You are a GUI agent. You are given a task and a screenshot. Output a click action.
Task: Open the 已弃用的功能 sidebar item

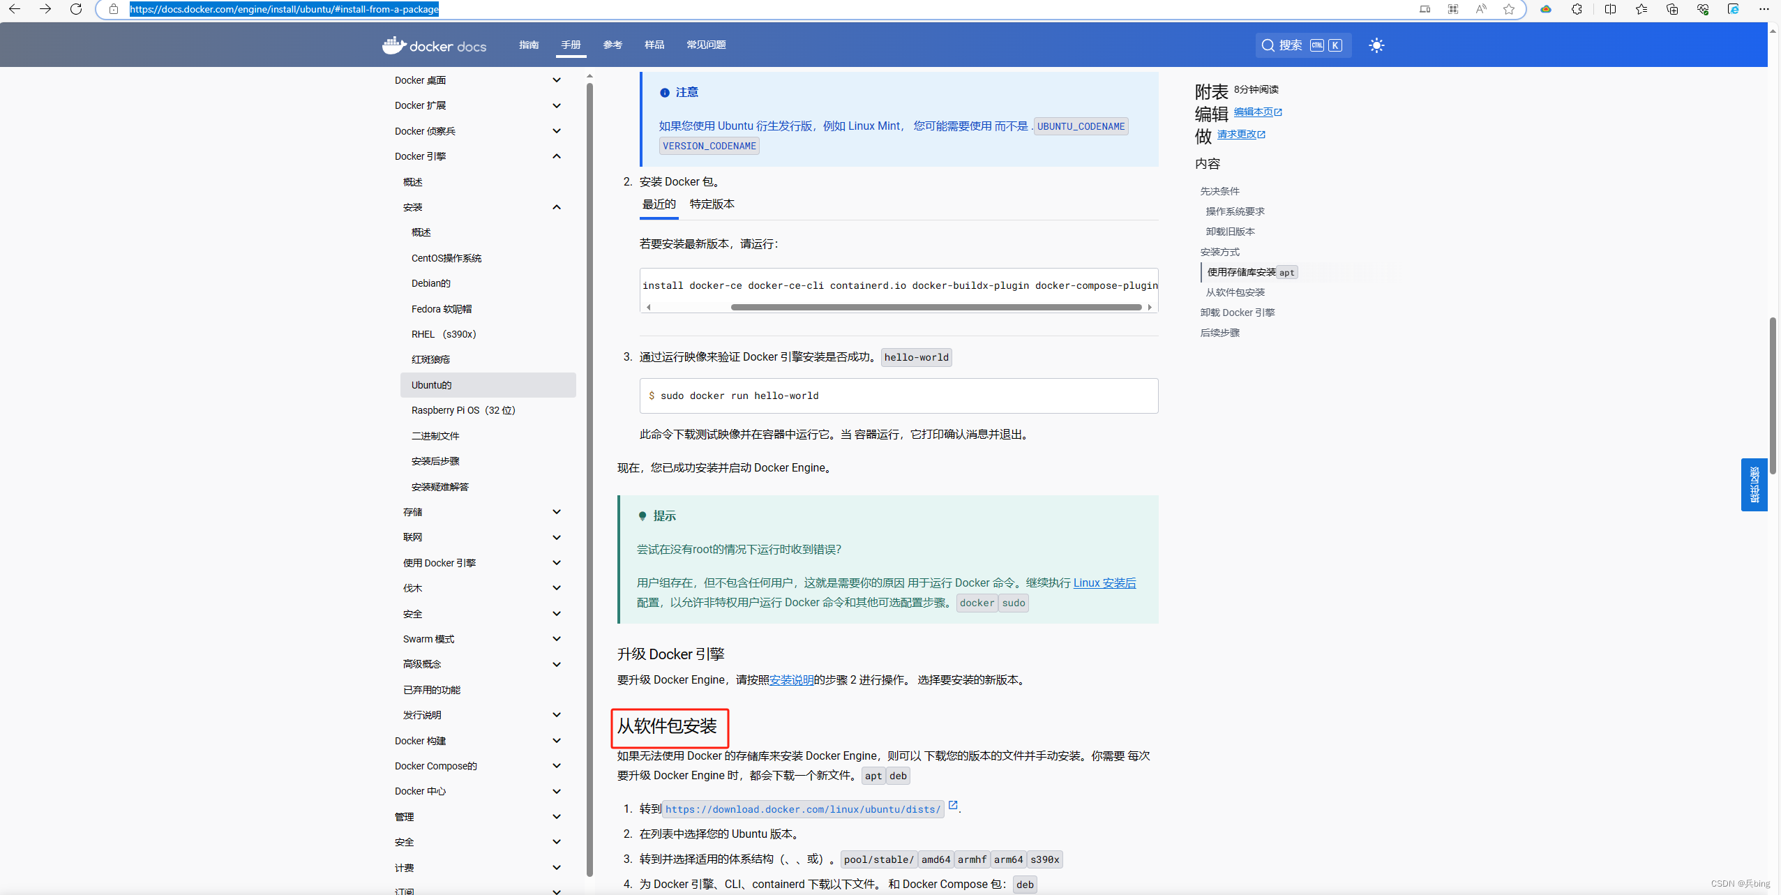[x=431, y=690]
